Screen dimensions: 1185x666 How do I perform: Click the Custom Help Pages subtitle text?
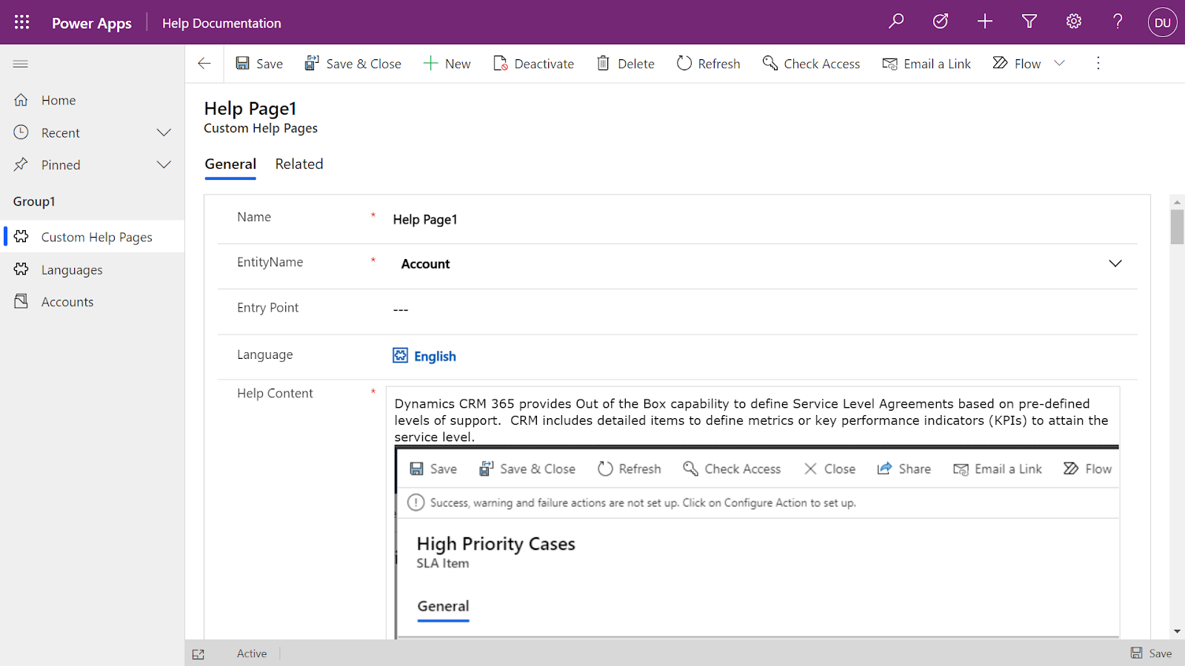(261, 128)
